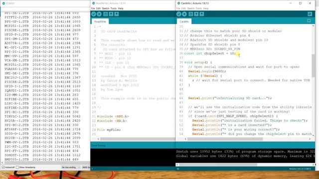Open baud rate dropdown in serial monitor

86,167
